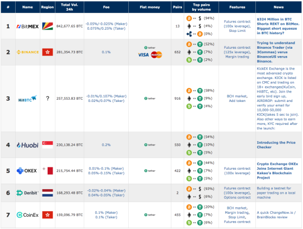Screen dimensions: 303x229
Task: Click the Features column header
Action: pyautogui.click(x=237, y=7)
